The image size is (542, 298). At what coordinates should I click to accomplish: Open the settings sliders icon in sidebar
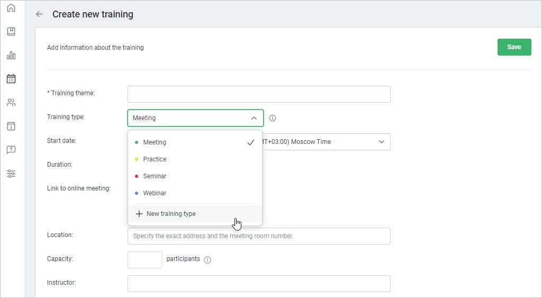[x=11, y=174]
